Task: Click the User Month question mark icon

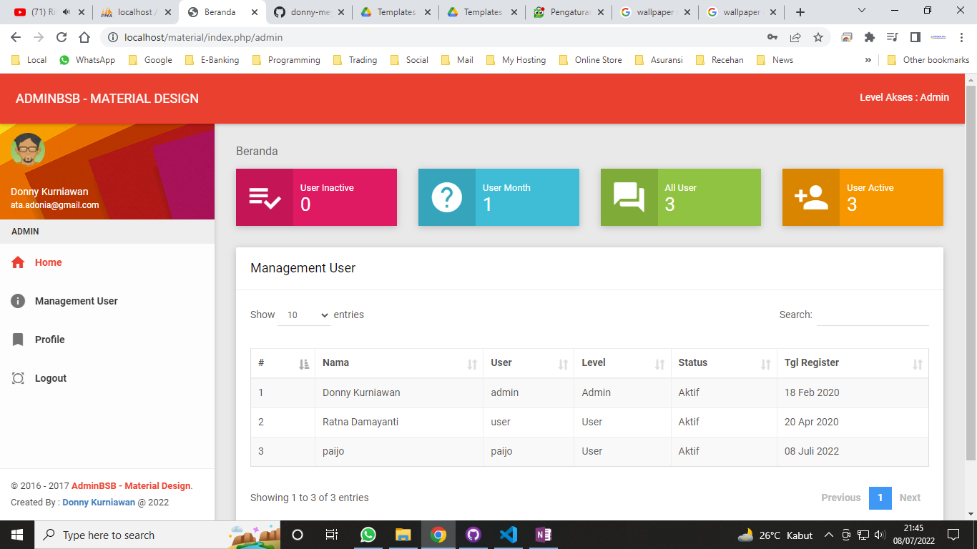Action: [x=446, y=198]
